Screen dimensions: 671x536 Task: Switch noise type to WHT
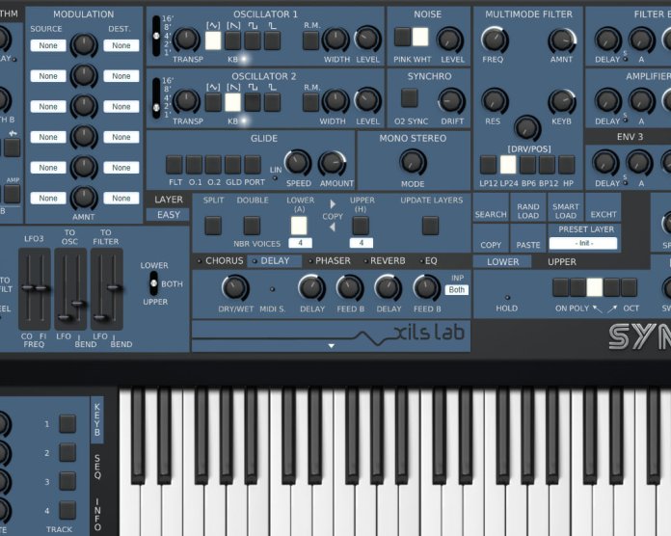(420, 37)
